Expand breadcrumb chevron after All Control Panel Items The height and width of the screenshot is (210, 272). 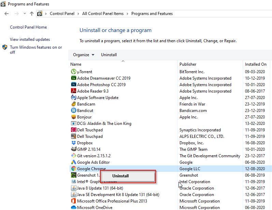(x=128, y=14)
